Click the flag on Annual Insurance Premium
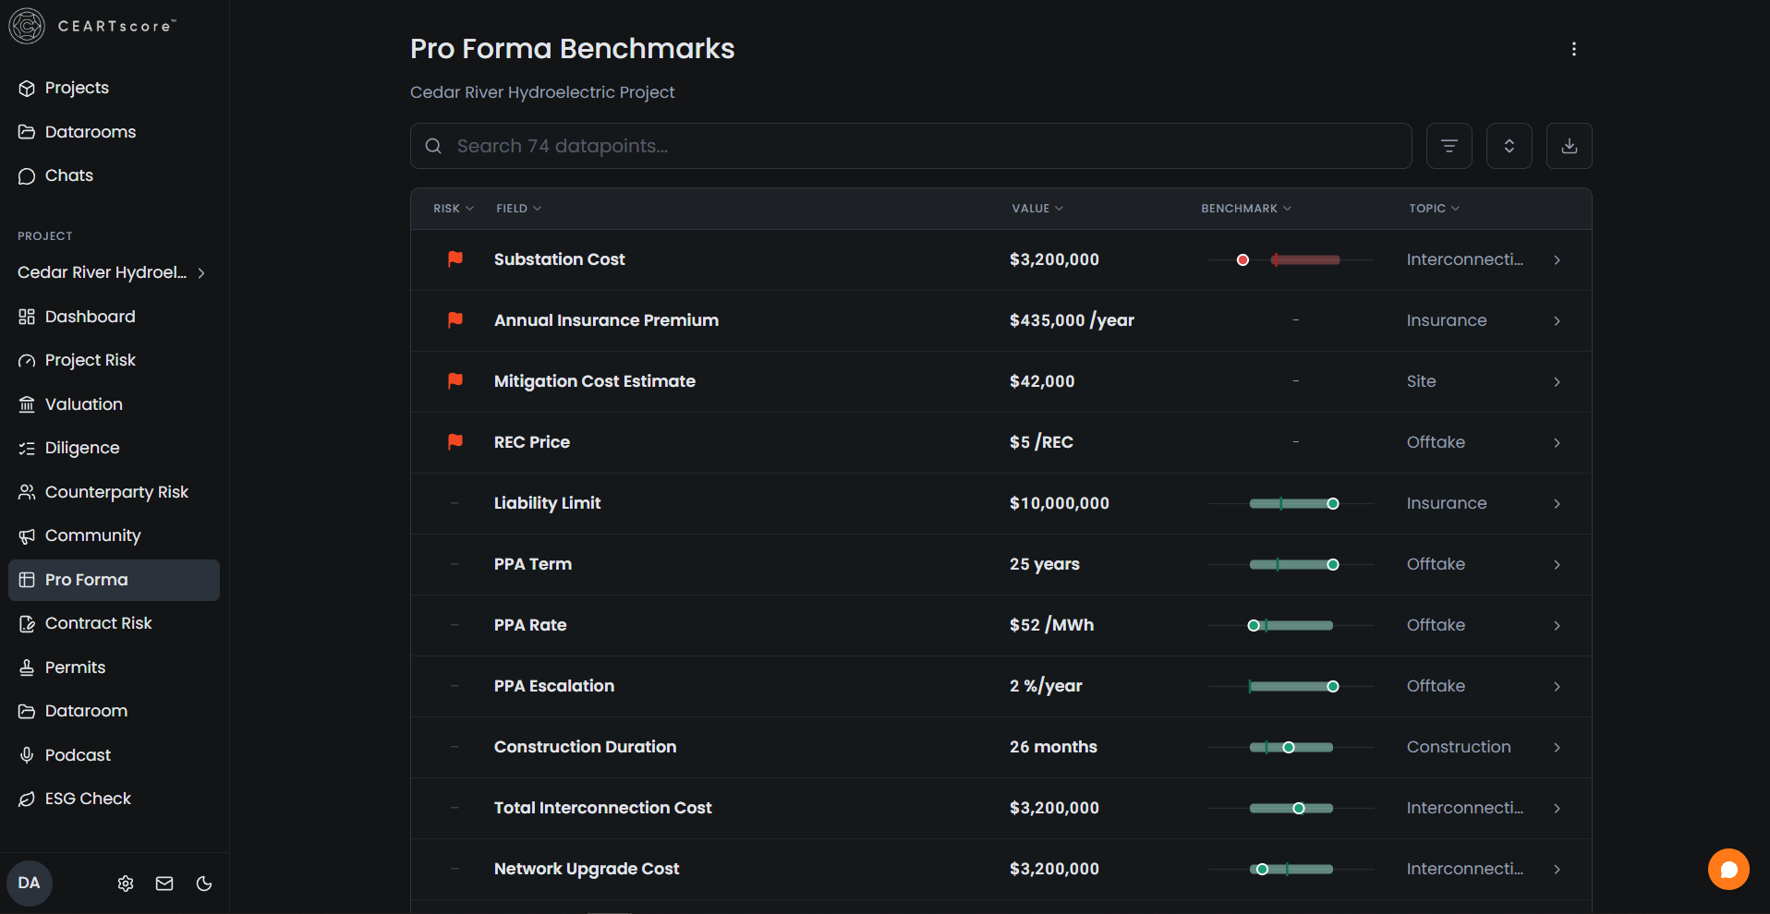Image resolution: width=1770 pixels, height=914 pixels. 455,320
